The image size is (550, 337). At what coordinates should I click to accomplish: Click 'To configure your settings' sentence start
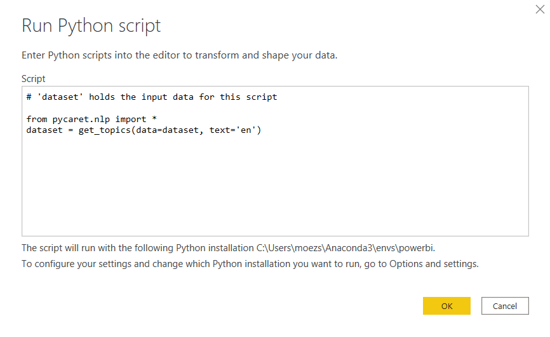click(70, 263)
